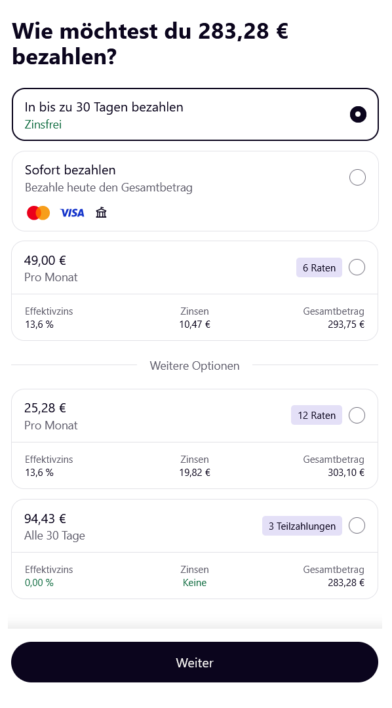
Task: Click the 94,43 € Alle 30 Tage option
Action: (x=195, y=526)
